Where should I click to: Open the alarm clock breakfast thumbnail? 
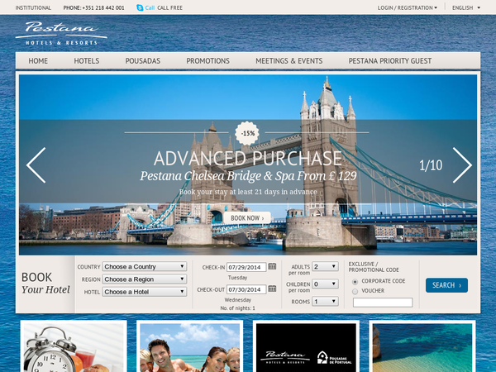tap(74, 346)
